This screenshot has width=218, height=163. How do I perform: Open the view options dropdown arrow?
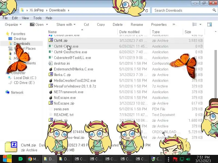click(x=200, y=24)
